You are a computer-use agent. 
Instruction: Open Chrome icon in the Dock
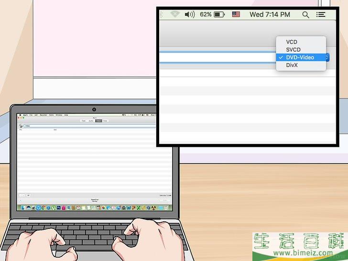click(43, 208)
